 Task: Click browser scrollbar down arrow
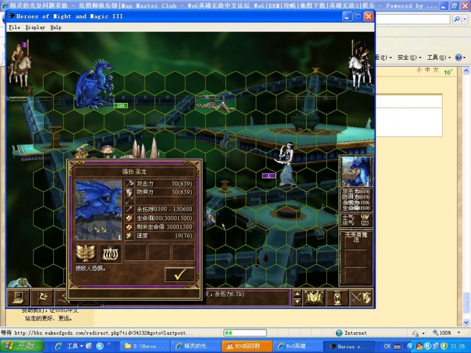(466, 322)
